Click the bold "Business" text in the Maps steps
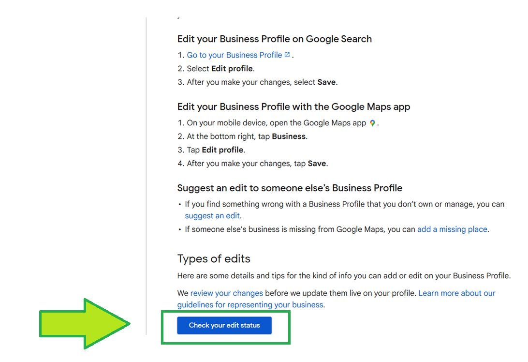This screenshot has height=362, width=528. click(289, 136)
